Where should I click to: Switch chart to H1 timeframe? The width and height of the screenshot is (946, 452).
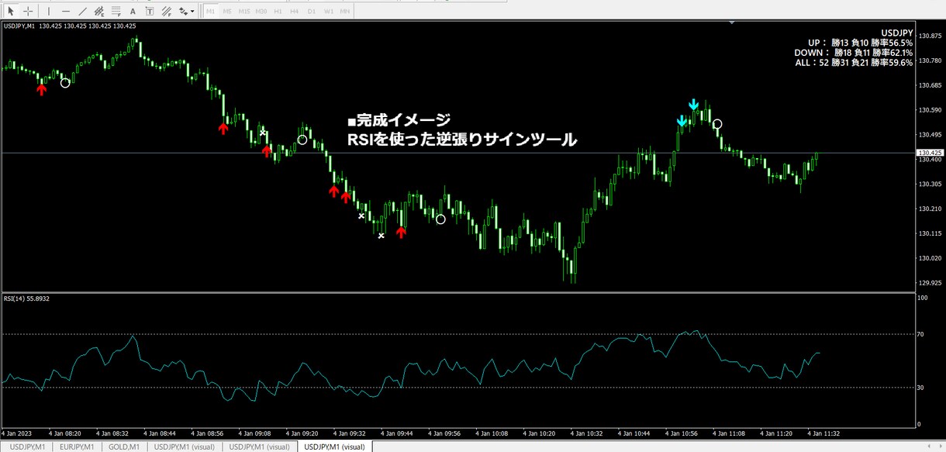(x=279, y=12)
